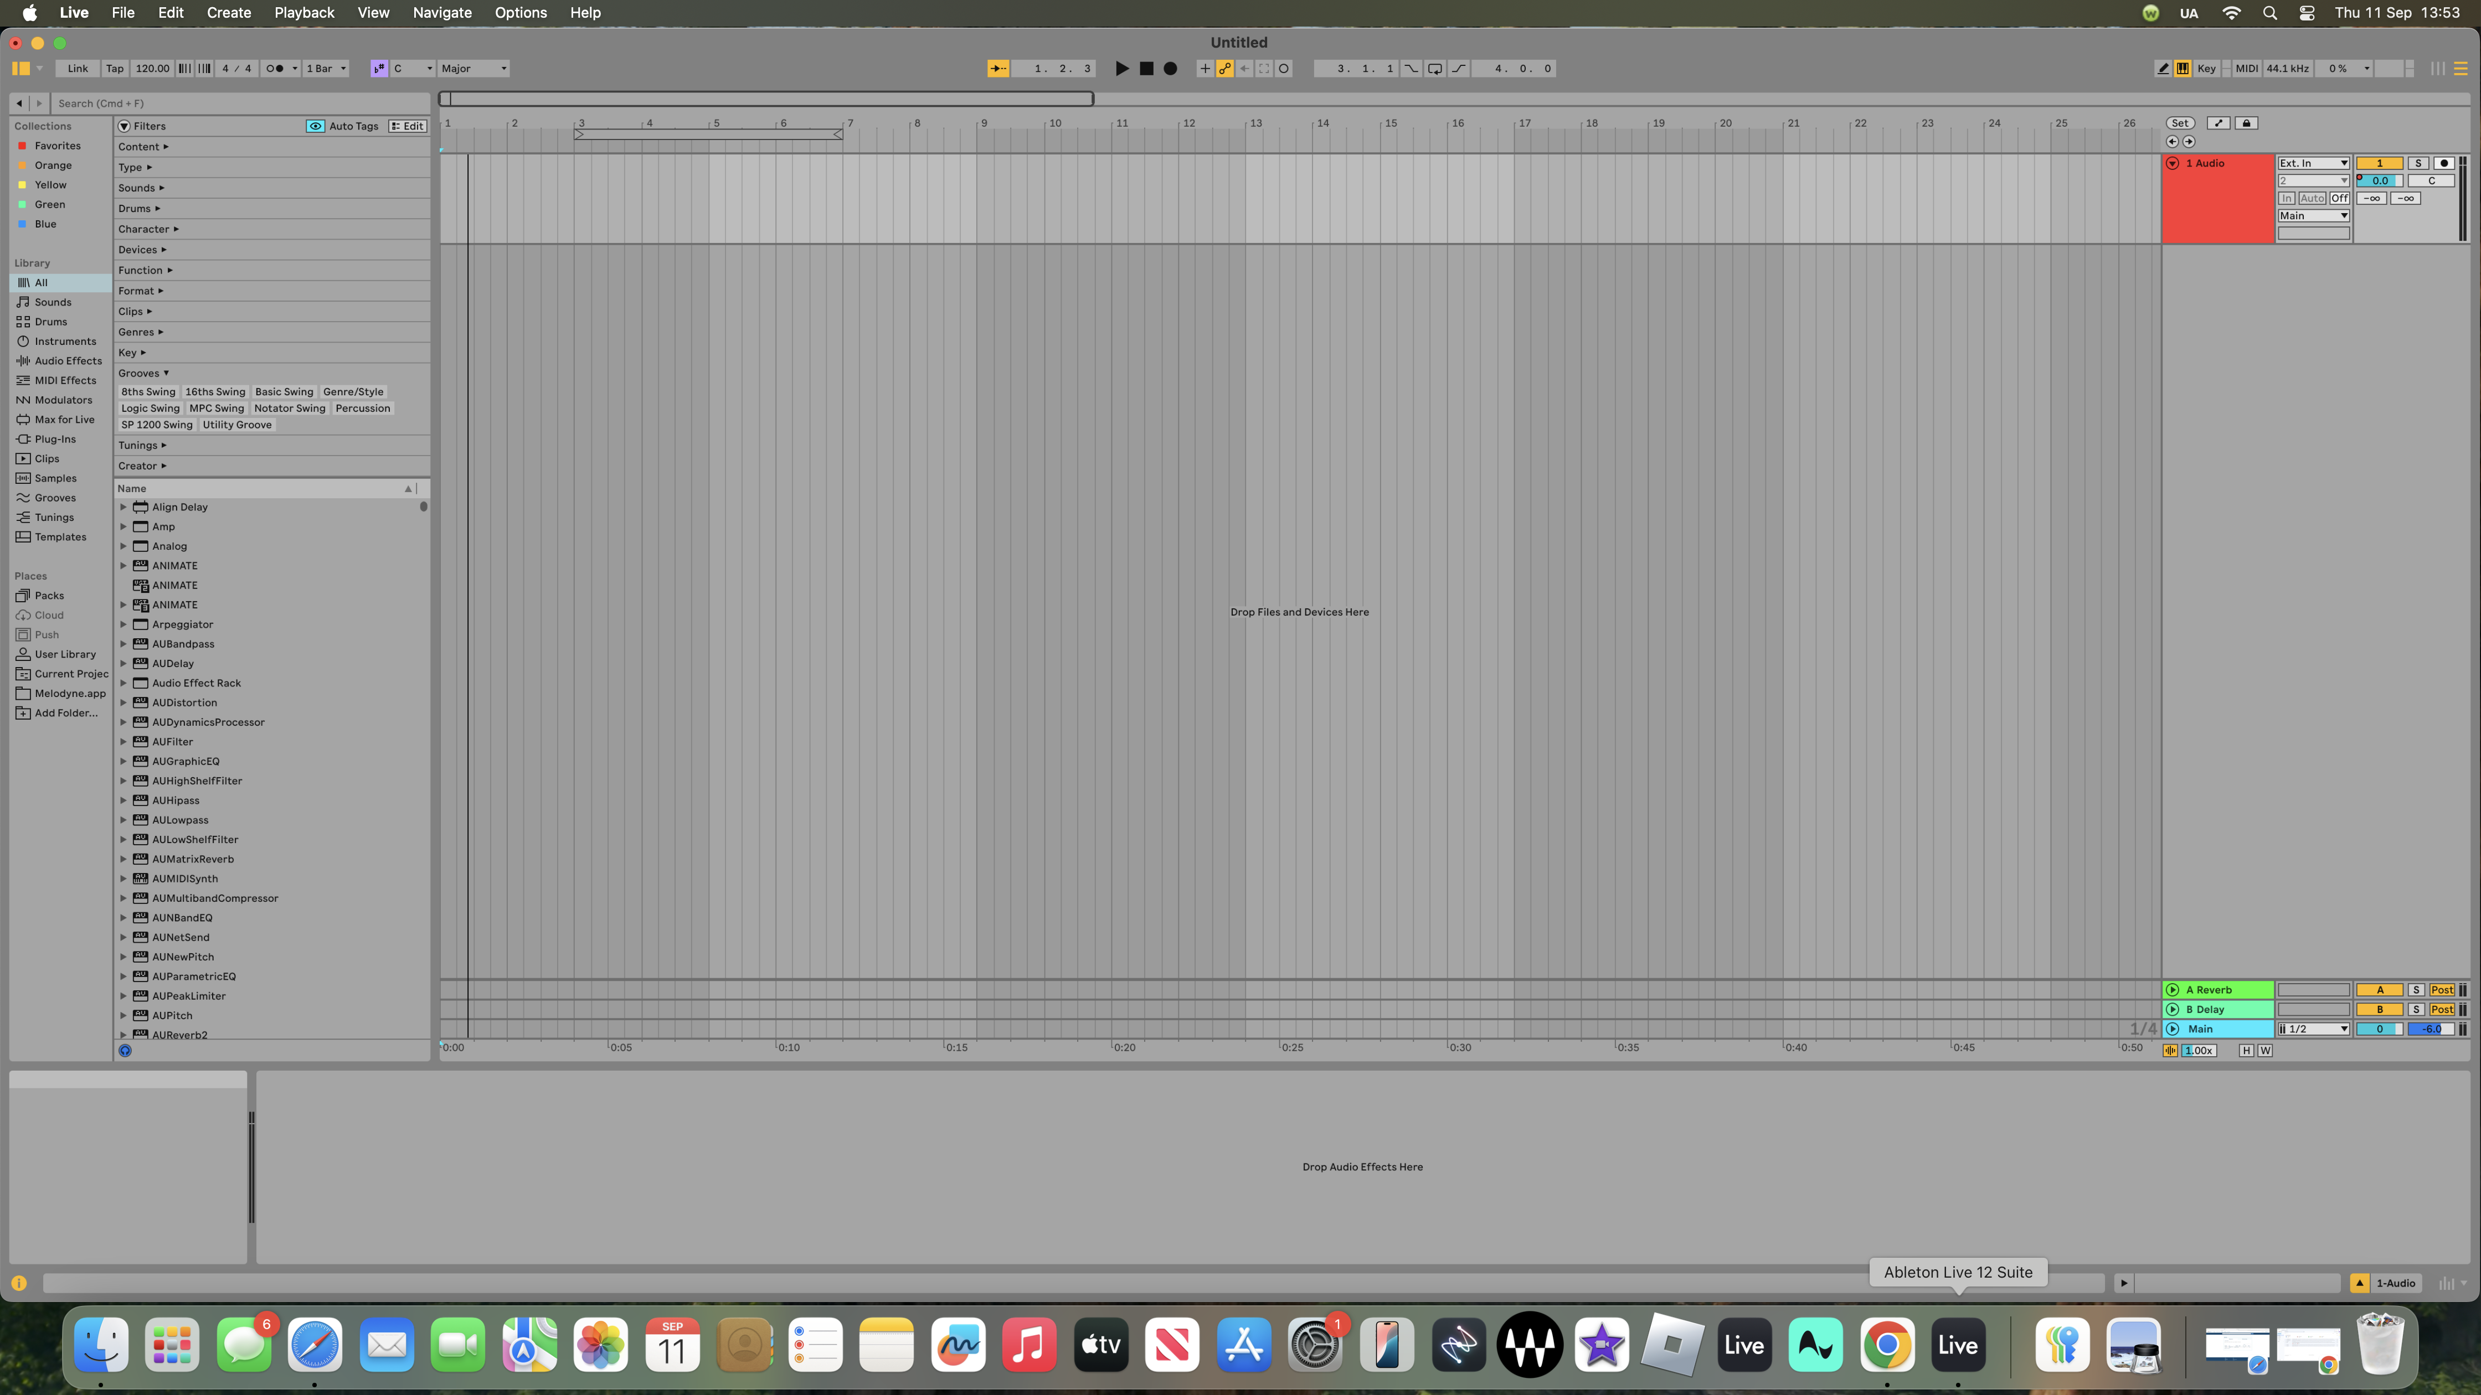Open the Ext. In input dropdown

(x=2313, y=163)
